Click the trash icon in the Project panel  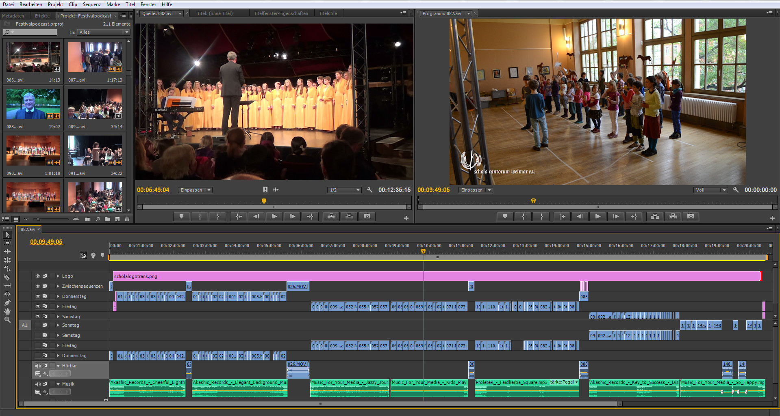coord(127,219)
